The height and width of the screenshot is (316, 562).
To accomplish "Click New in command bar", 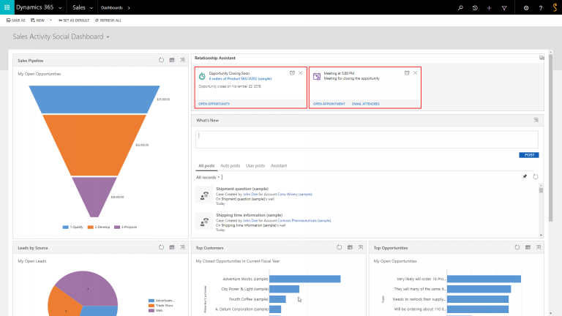I will 37,20.
